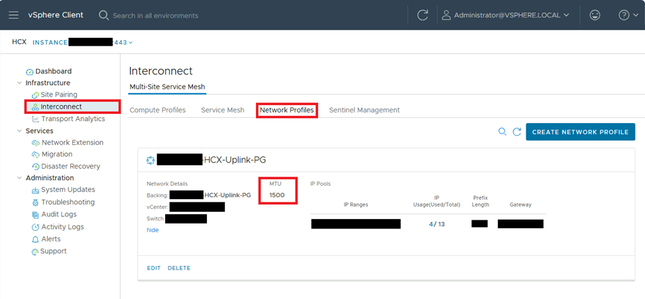Click the search in all environments field
Viewport: 645px width, 299px height.
point(156,16)
